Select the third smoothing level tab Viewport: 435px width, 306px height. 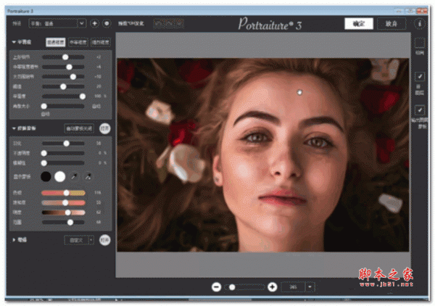point(99,42)
